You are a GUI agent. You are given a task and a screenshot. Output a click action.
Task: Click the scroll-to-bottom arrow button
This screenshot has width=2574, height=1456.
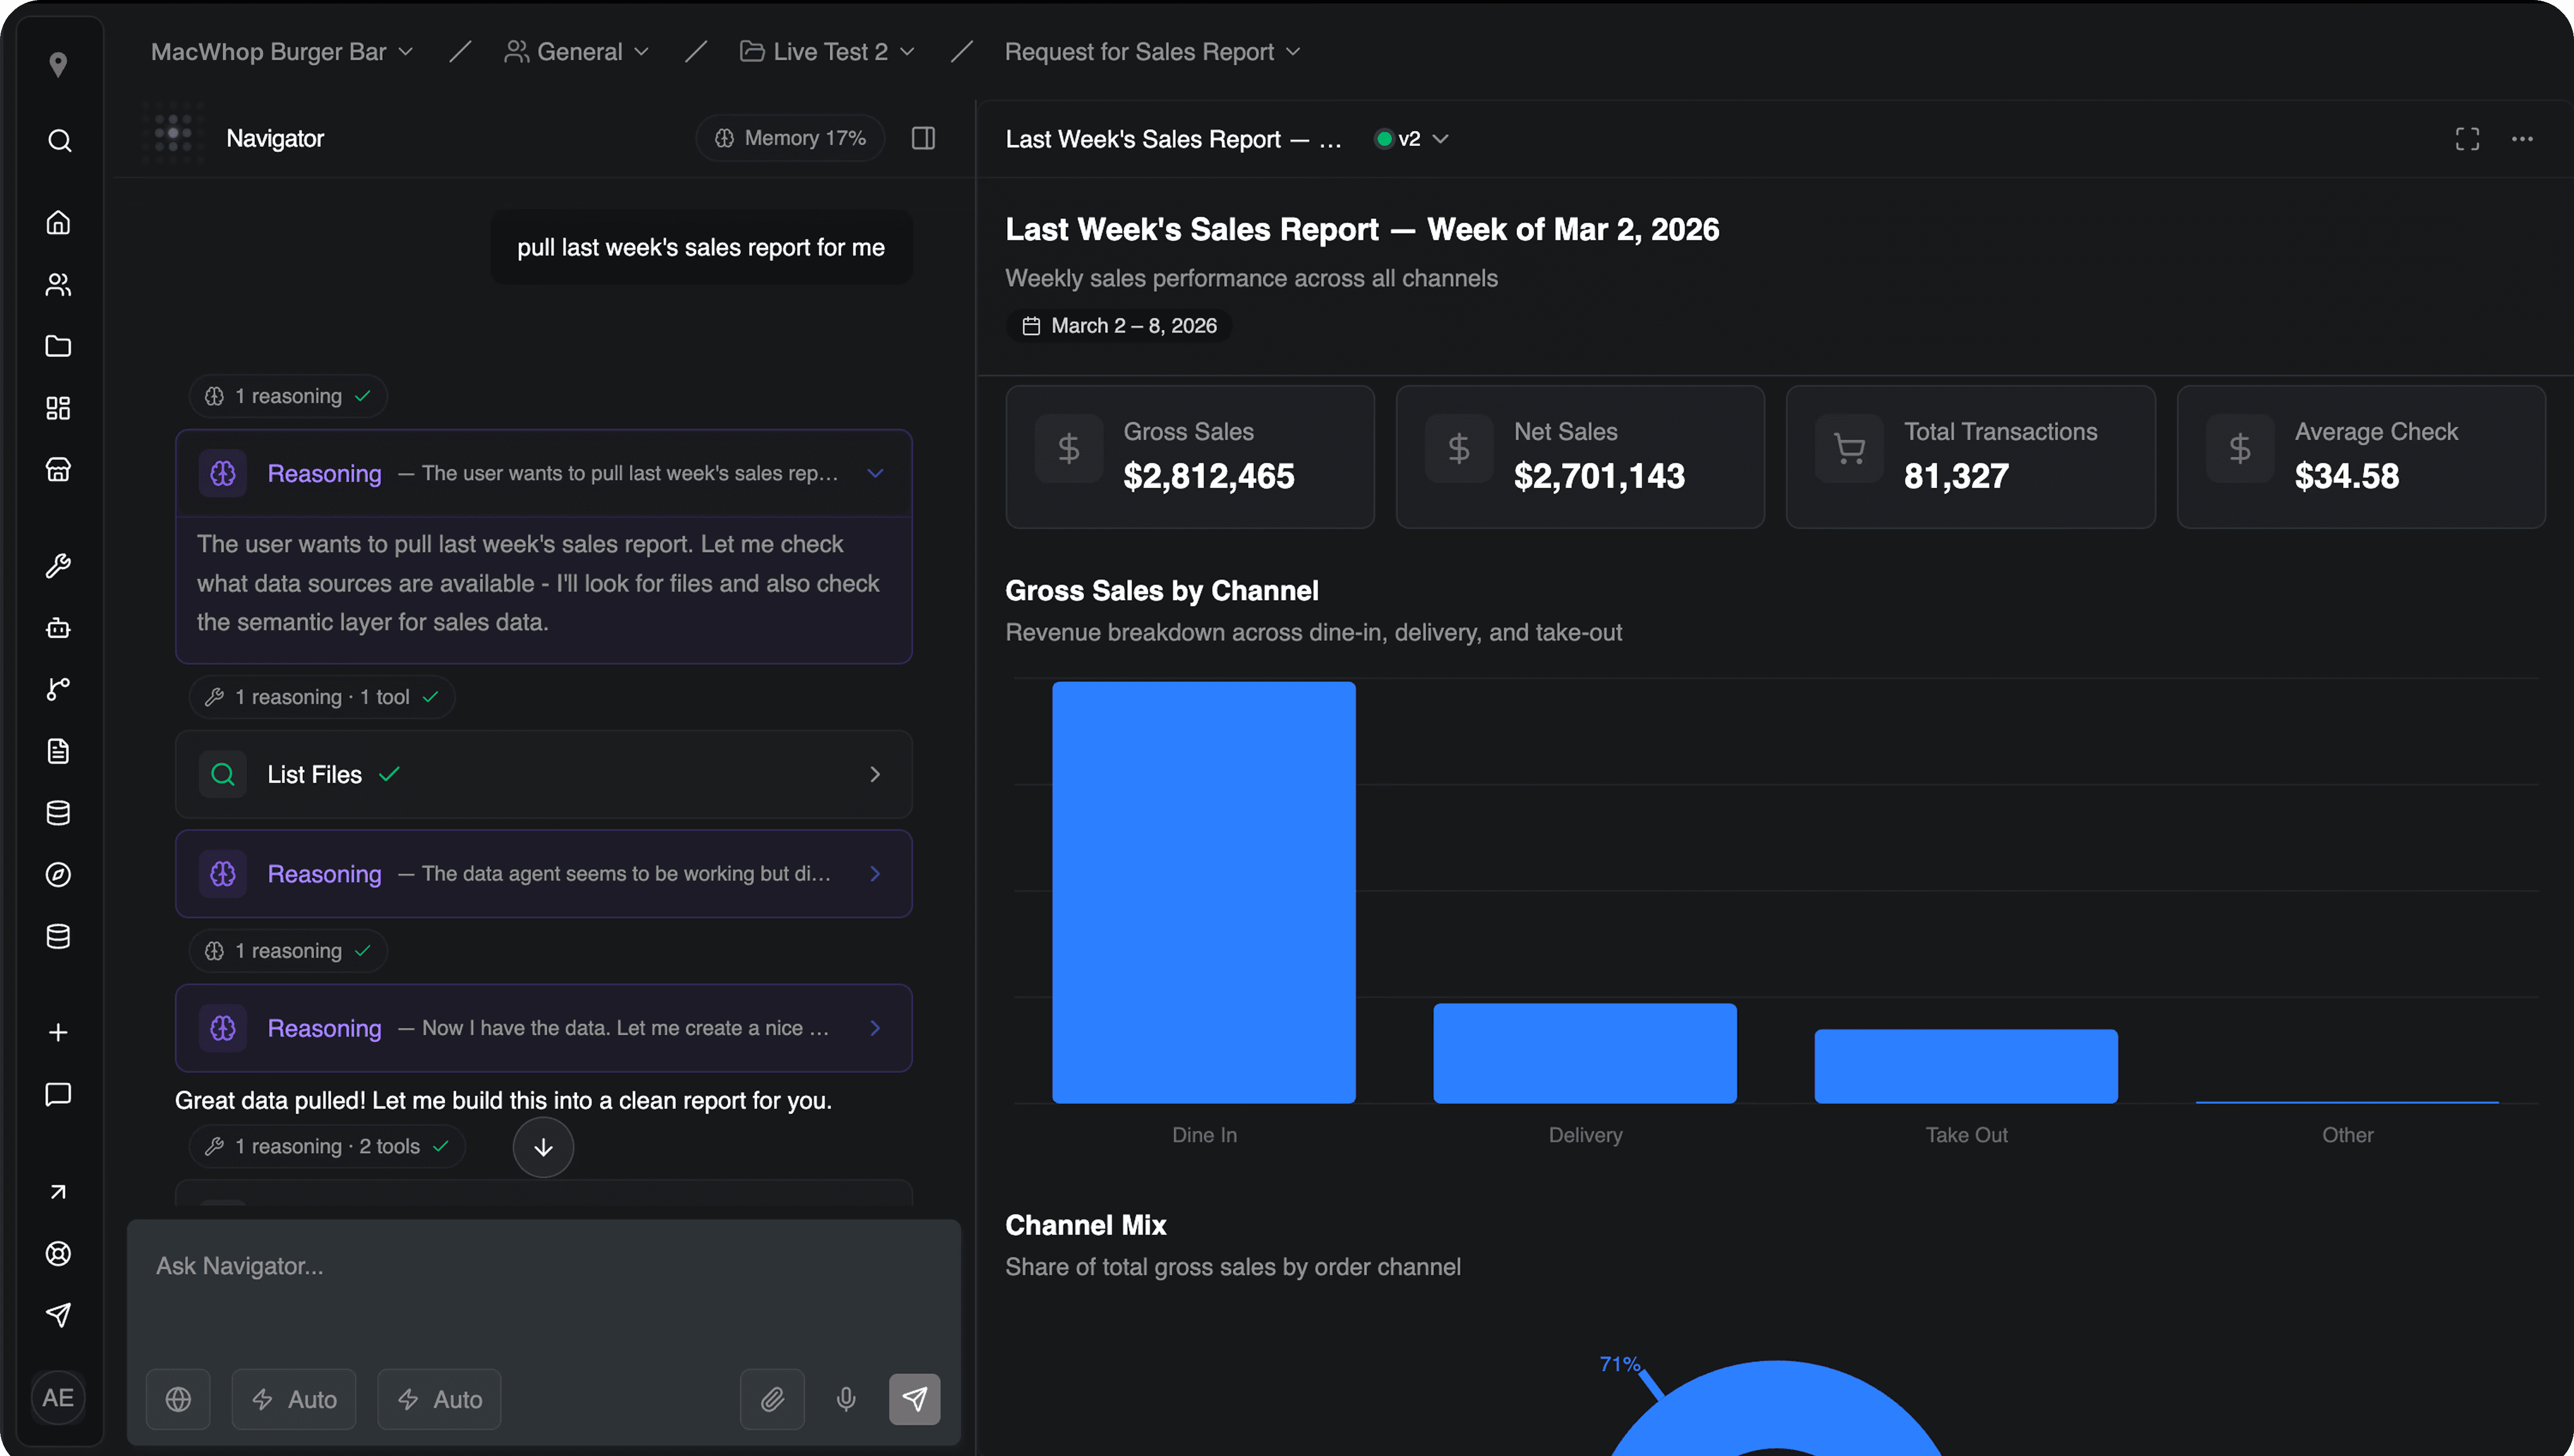(543, 1147)
